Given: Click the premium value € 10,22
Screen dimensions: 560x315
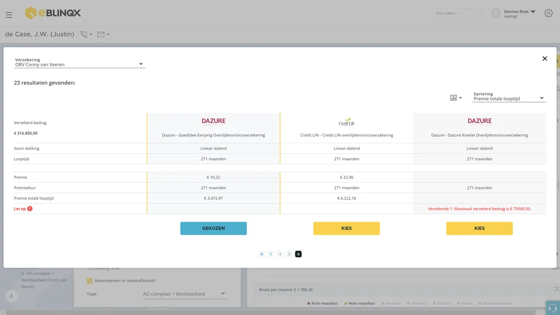Looking at the screenshot, I should coord(213,177).
